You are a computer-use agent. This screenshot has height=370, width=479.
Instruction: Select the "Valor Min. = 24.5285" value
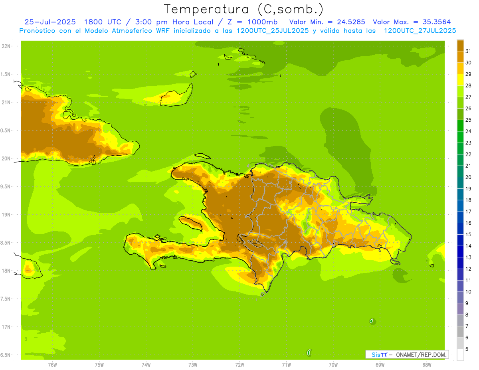[327, 22]
